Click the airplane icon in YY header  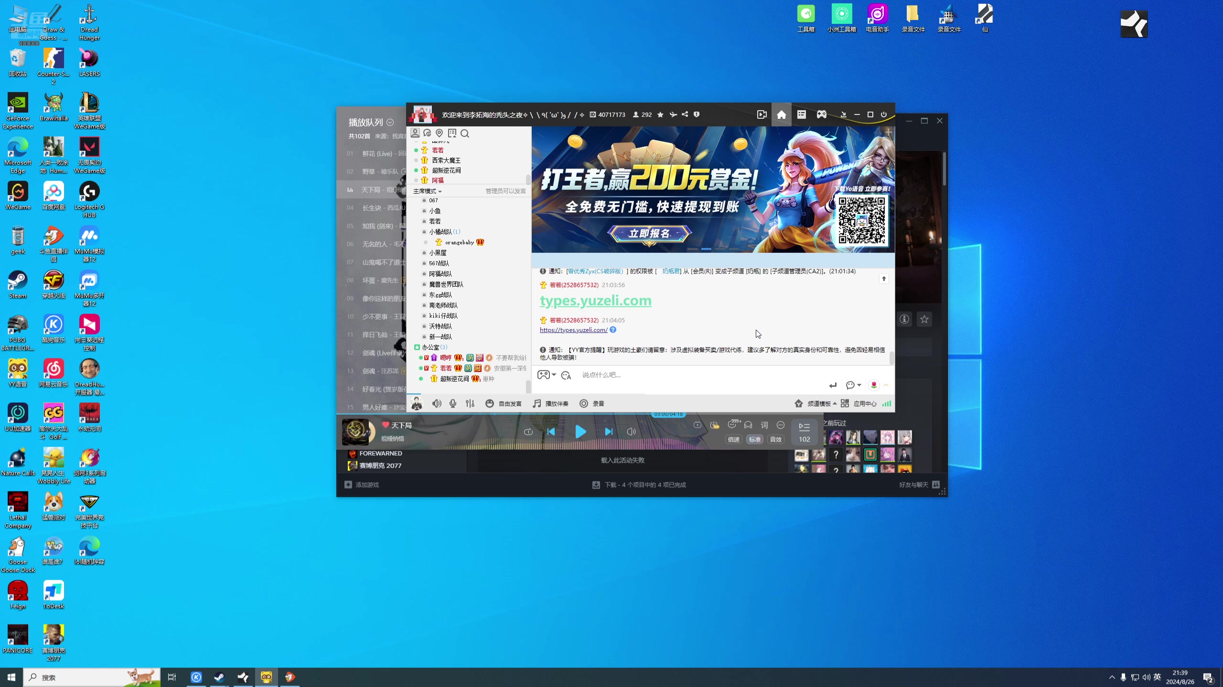tap(673, 114)
